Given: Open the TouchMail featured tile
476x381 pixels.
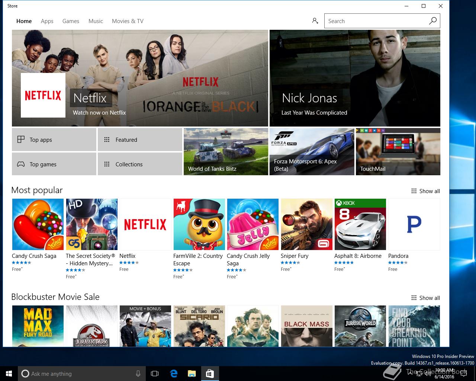Looking at the screenshot, I should [x=398, y=152].
